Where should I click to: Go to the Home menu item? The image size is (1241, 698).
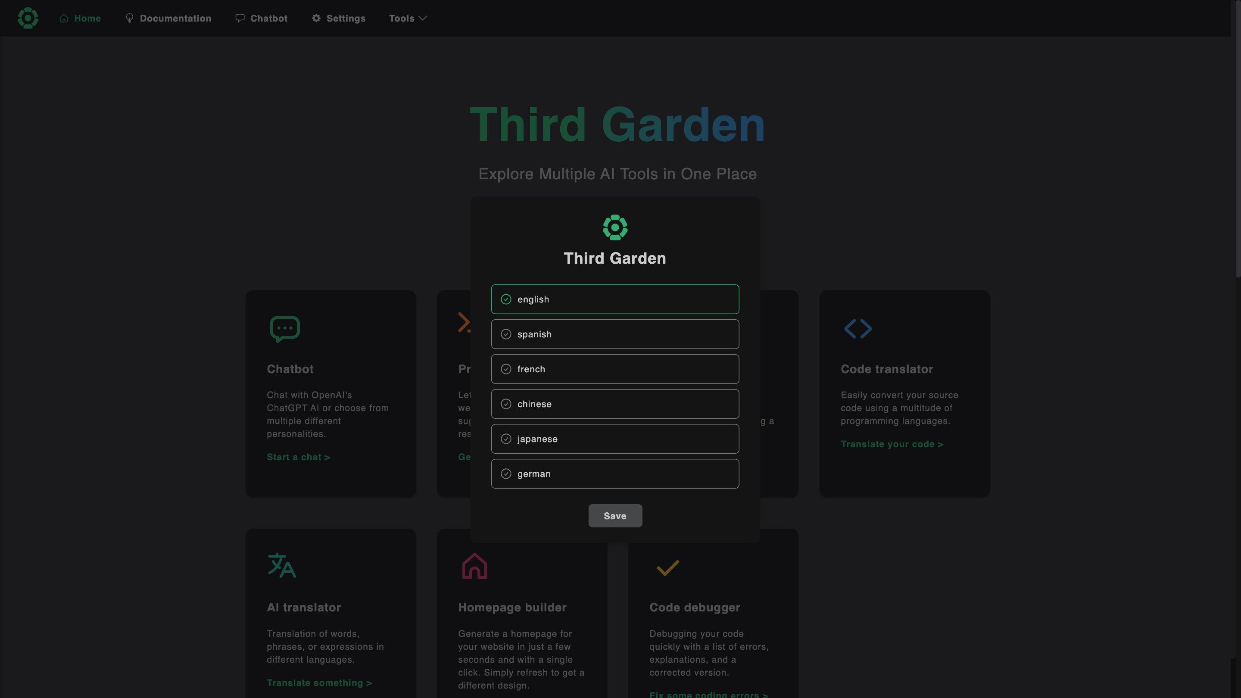pyautogui.click(x=80, y=18)
